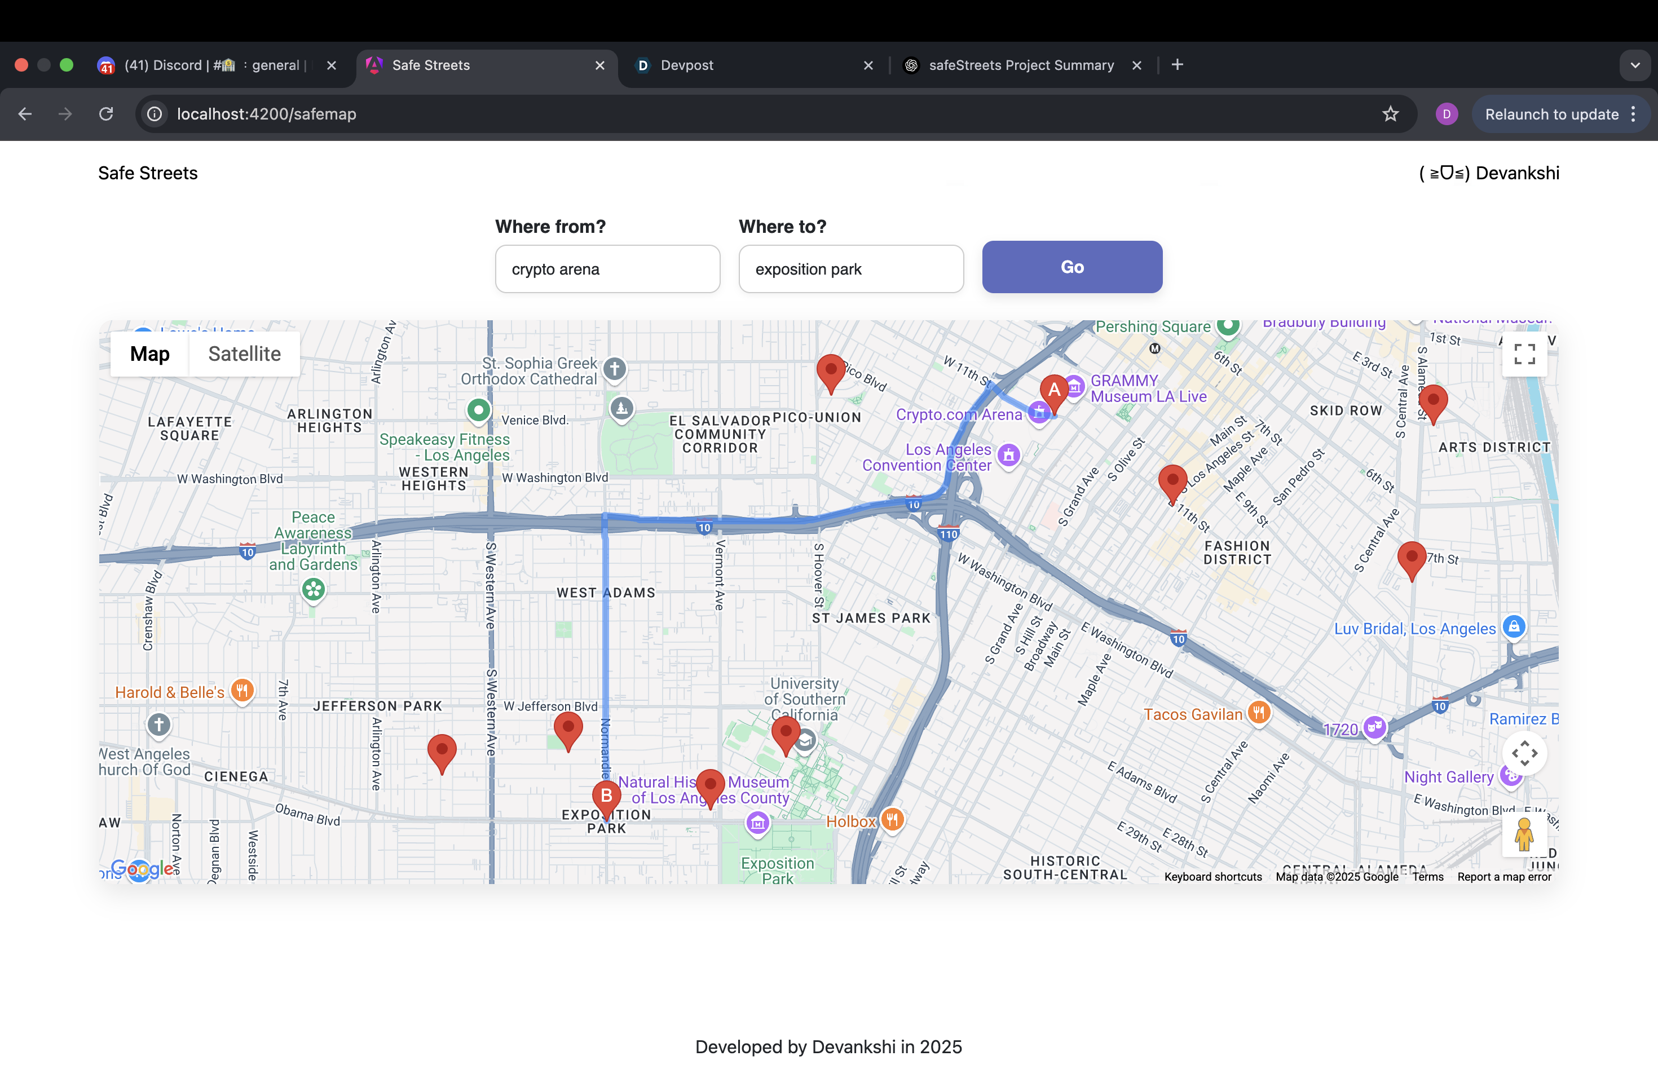Open the Chrome three-dot menu
Viewport: 1658px width, 1078px height.
[x=1634, y=113]
